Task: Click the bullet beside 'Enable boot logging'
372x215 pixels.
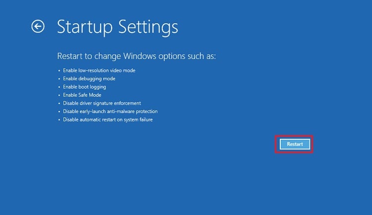Action: pos(59,87)
